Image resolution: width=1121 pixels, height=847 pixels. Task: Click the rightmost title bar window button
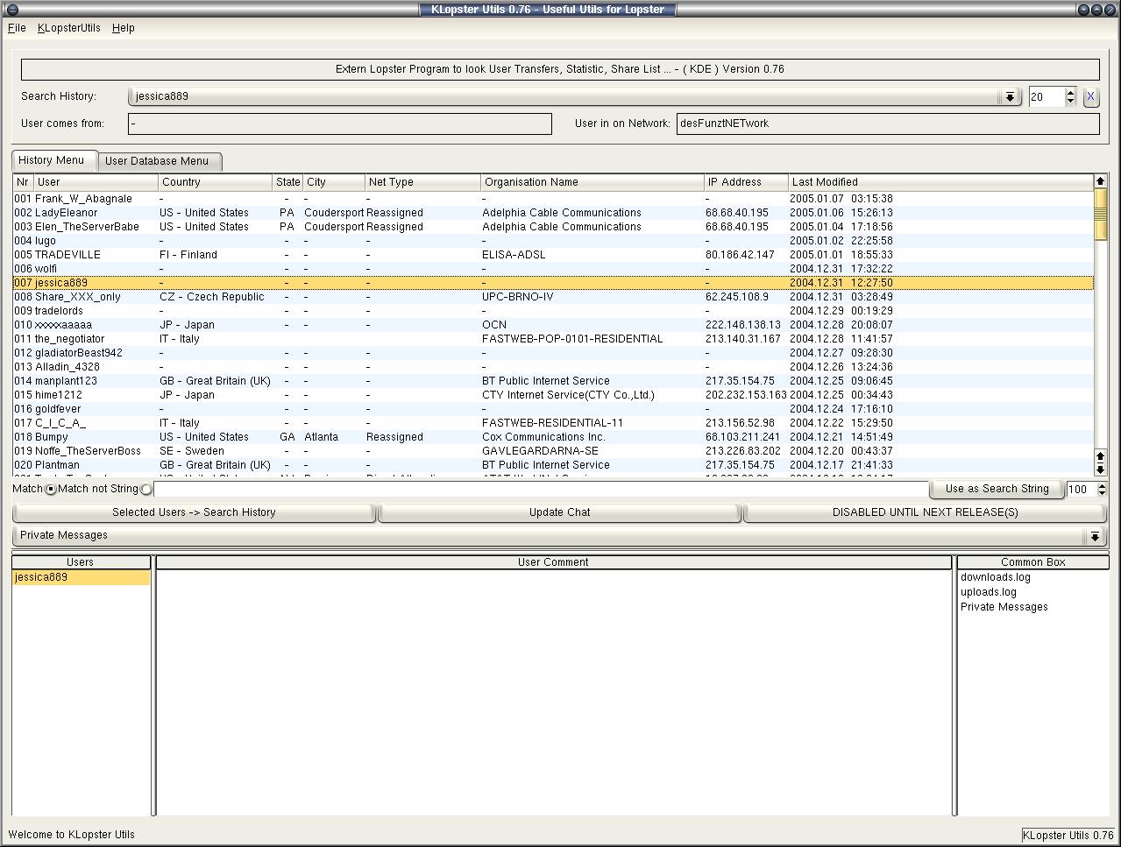[x=1109, y=10]
